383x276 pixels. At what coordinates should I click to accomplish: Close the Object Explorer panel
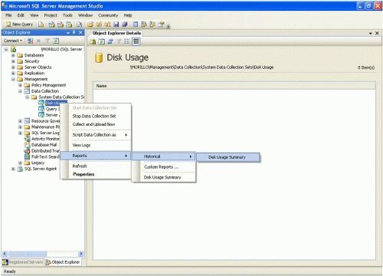(x=80, y=32)
